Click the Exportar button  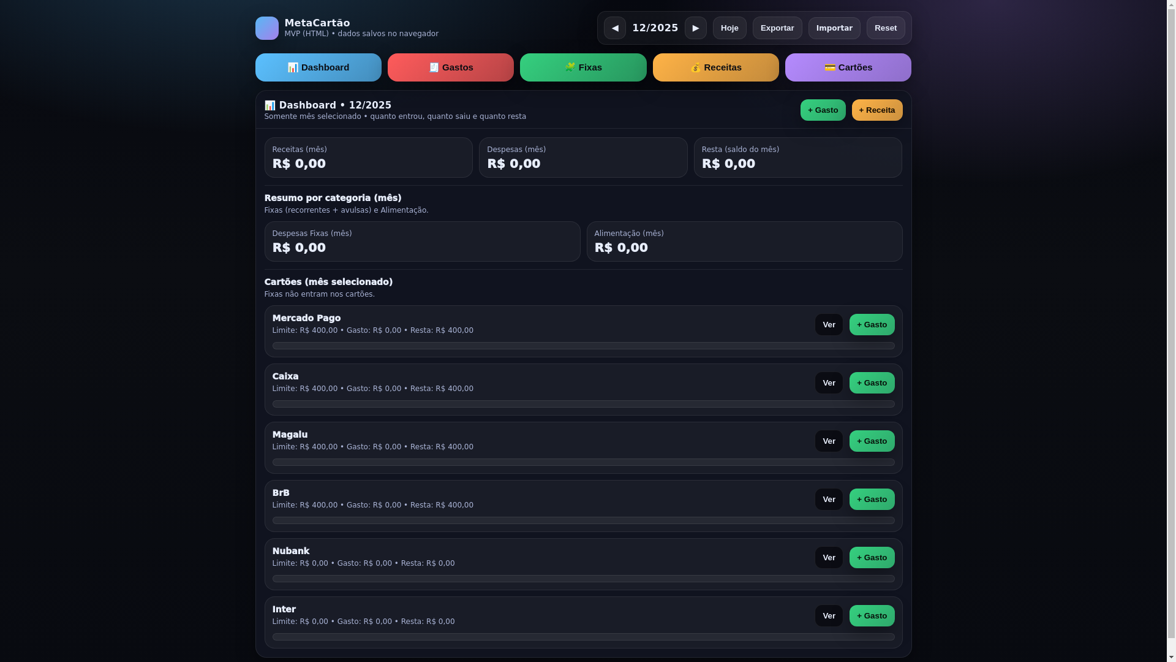(777, 28)
